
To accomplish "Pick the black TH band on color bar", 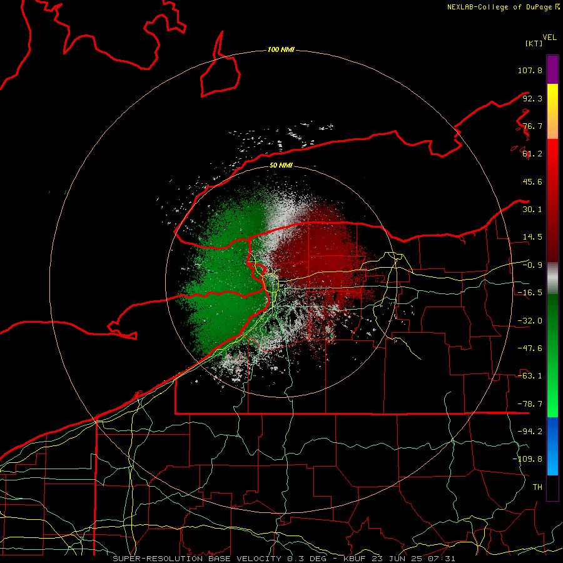I will [552, 487].
